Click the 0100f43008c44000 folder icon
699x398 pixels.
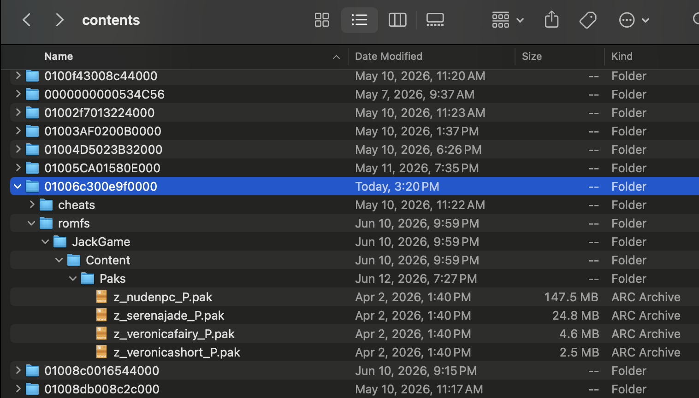click(x=32, y=76)
